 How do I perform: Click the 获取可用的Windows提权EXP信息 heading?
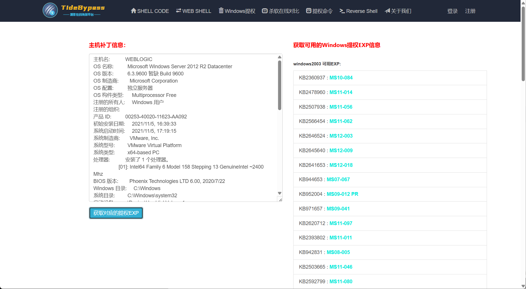click(x=337, y=45)
